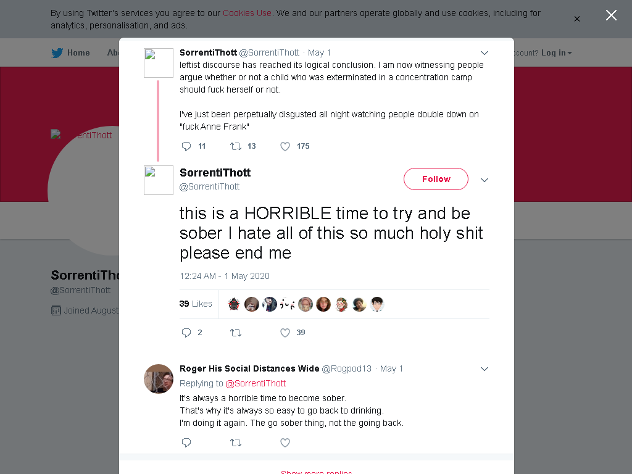Open the Log in dropdown

(x=556, y=53)
